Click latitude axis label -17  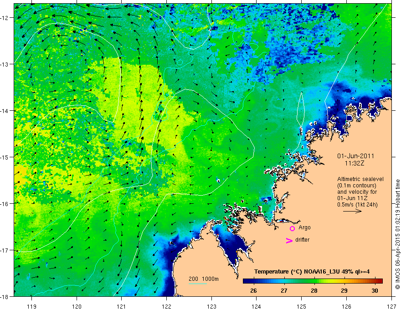5,250
